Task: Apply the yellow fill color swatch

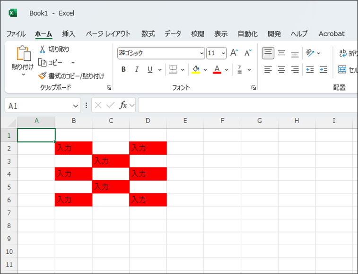Action: [196, 70]
